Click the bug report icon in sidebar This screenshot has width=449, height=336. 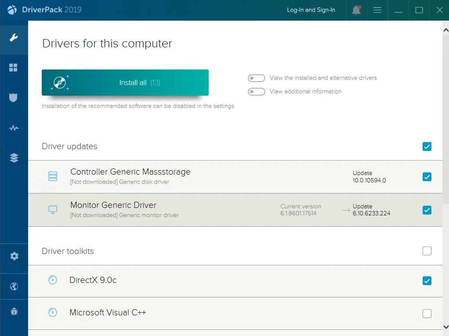pyautogui.click(x=14, y=311)
